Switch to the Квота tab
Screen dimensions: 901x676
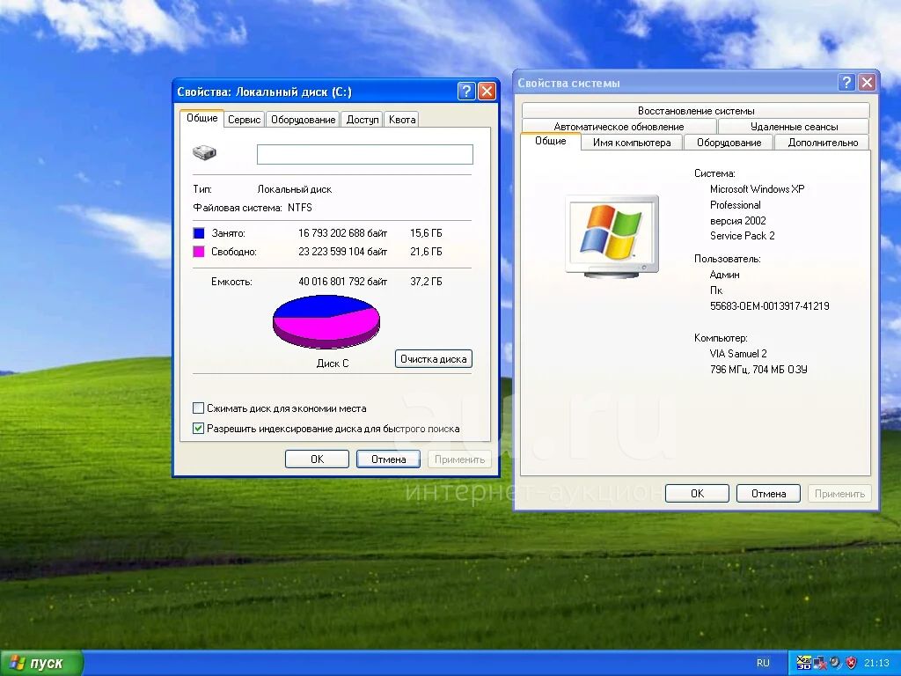pyautogui.click(x=401, y=120)
